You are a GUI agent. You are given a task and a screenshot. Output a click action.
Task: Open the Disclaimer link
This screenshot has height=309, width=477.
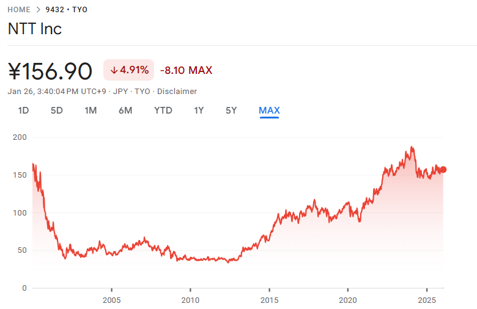click(177, 91)
